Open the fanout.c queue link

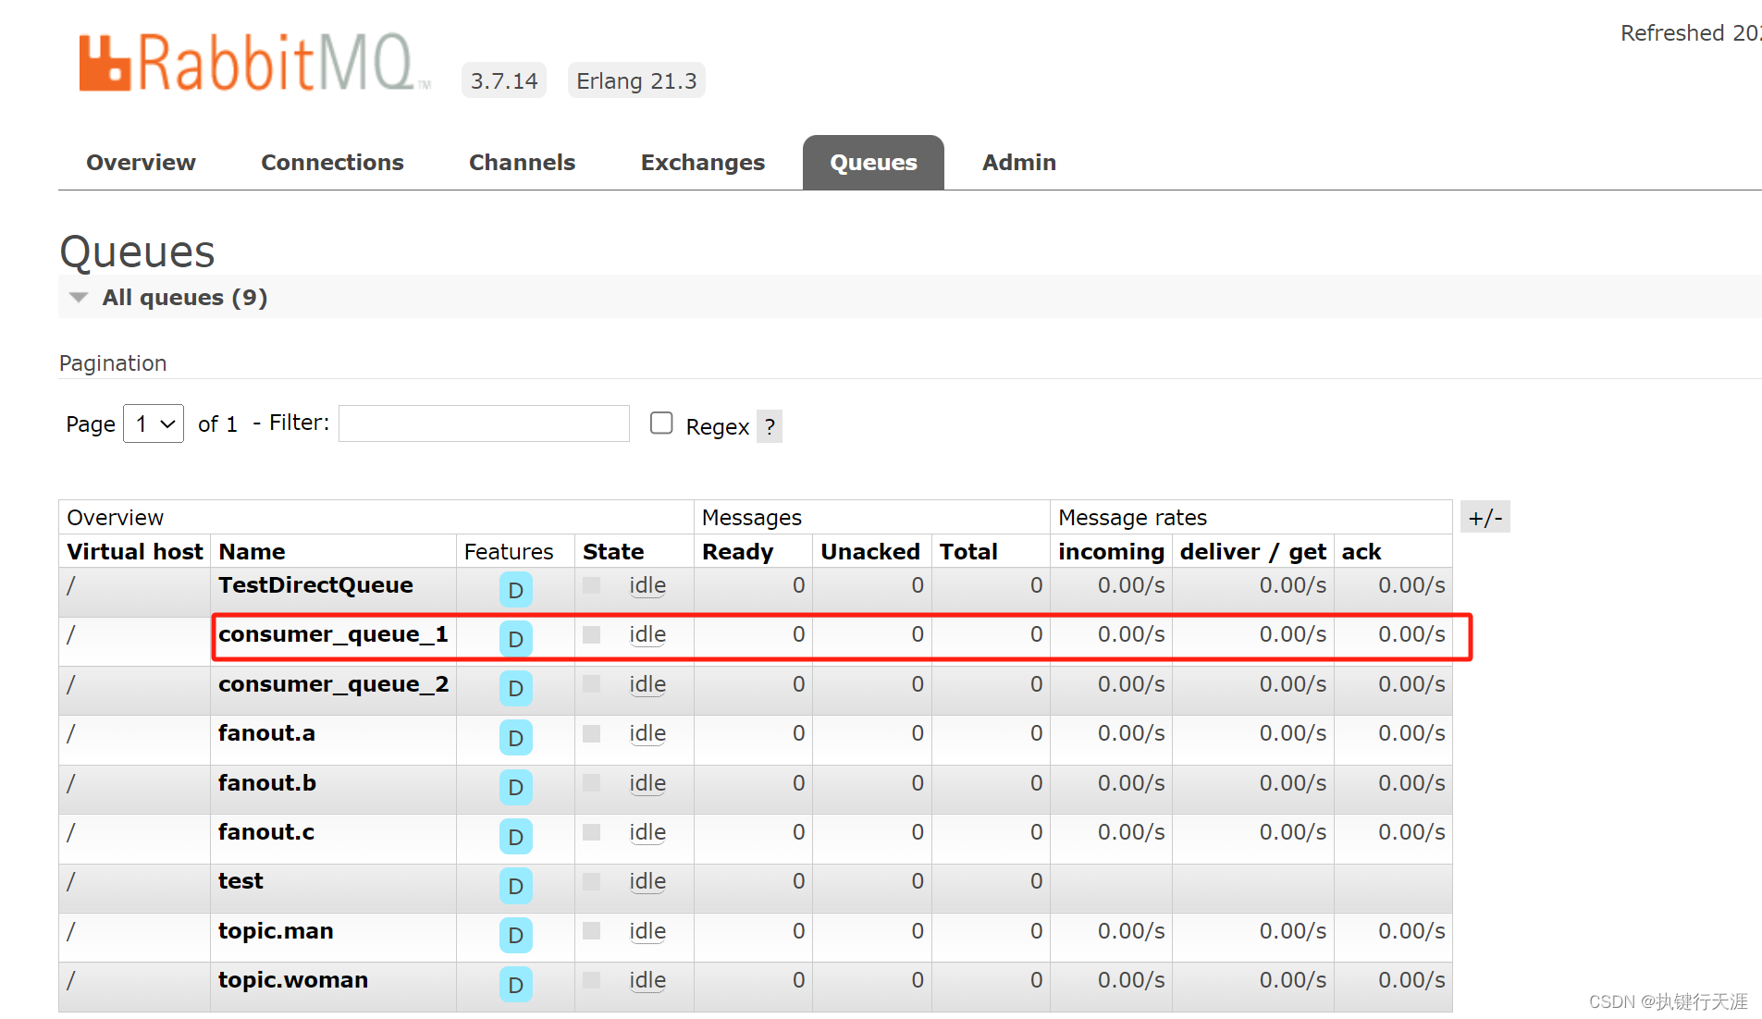tap(266, 832)
